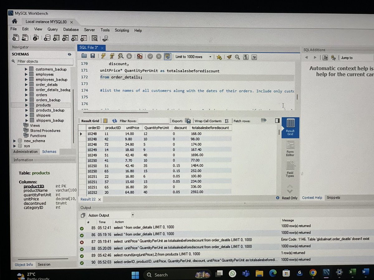The image size is (374, 280).
Task: Beautify the query with broom icon
Action: pos(229,57)
